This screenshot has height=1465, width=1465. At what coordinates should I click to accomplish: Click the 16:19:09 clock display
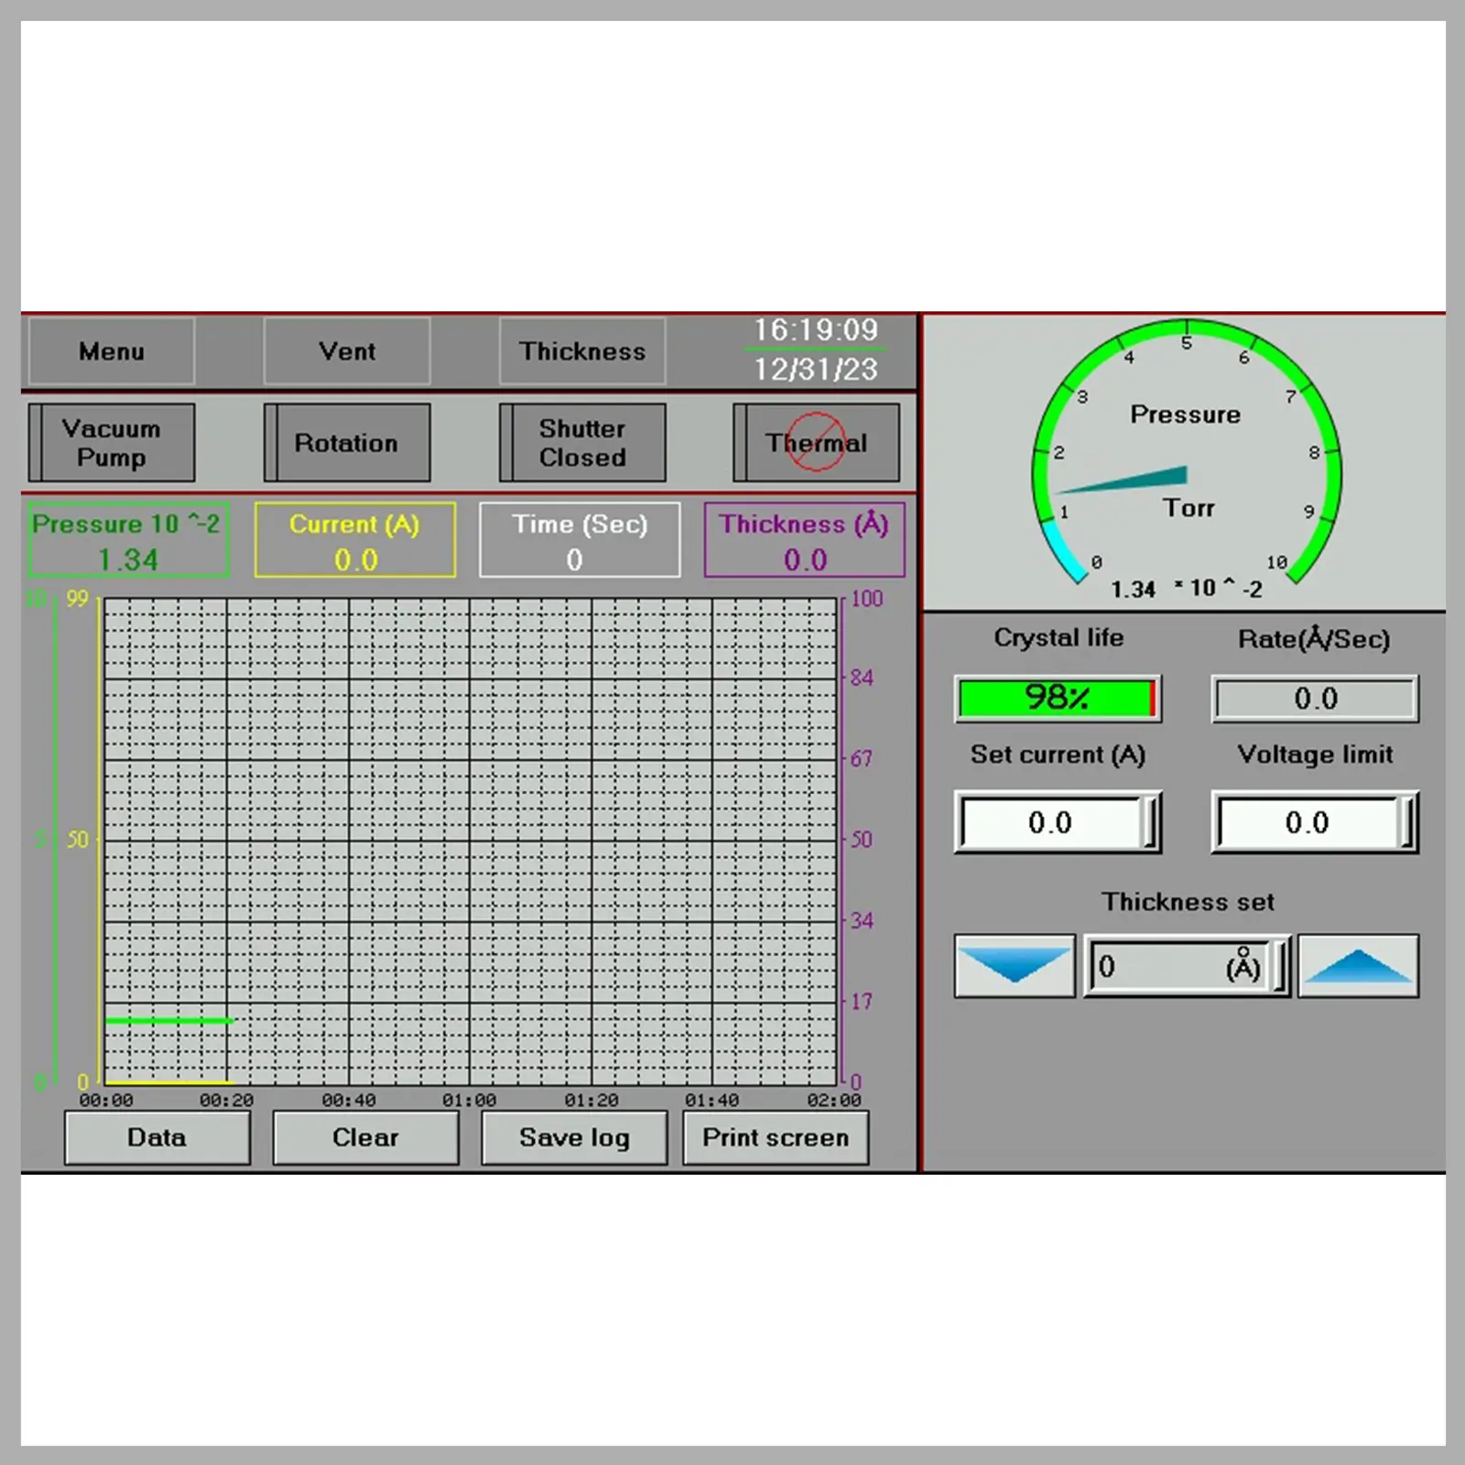816,330
